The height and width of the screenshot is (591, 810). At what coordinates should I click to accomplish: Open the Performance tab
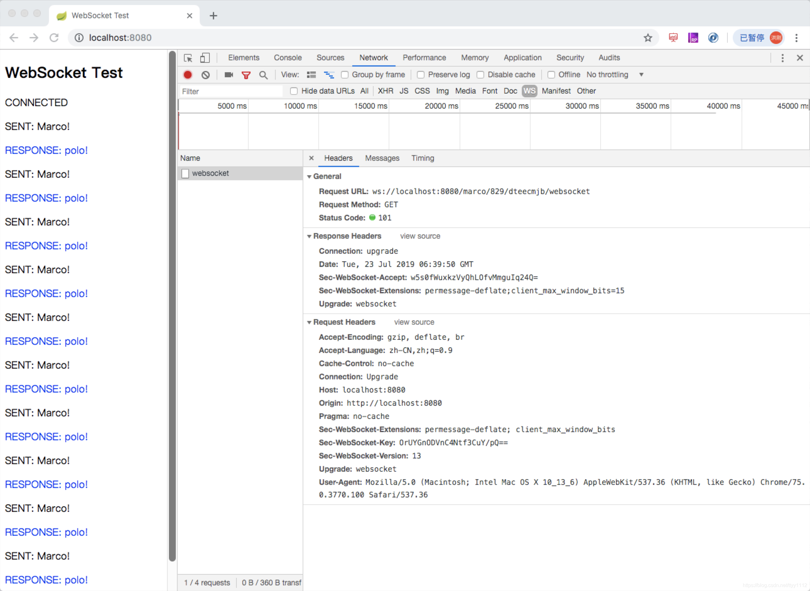pos(424,58)
